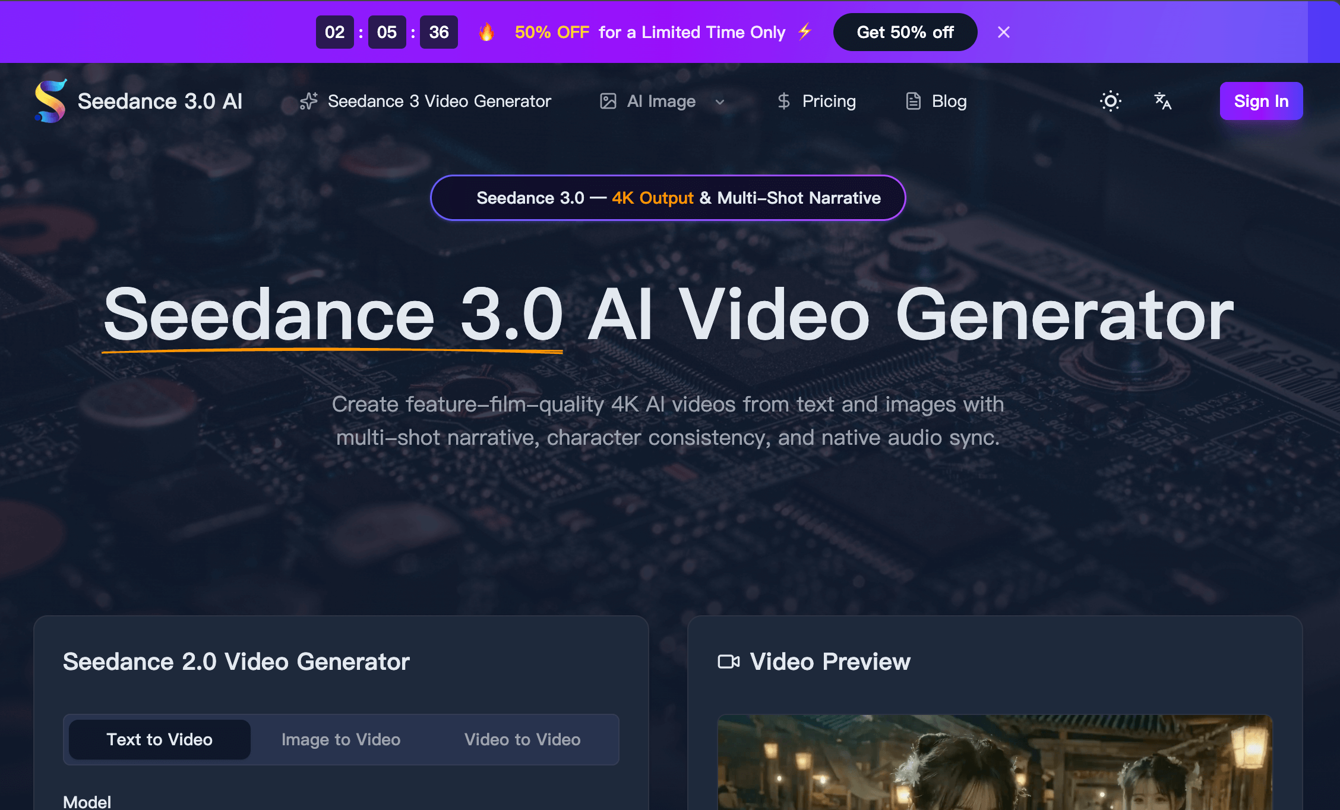Expand the AI Image dropdown chevron
This screenshot has width=1340, height=810.
click(x=720, y=102)
